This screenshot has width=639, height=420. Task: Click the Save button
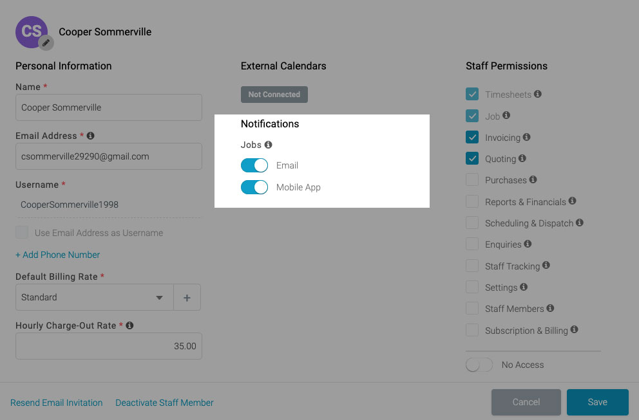tap(597, 402)
